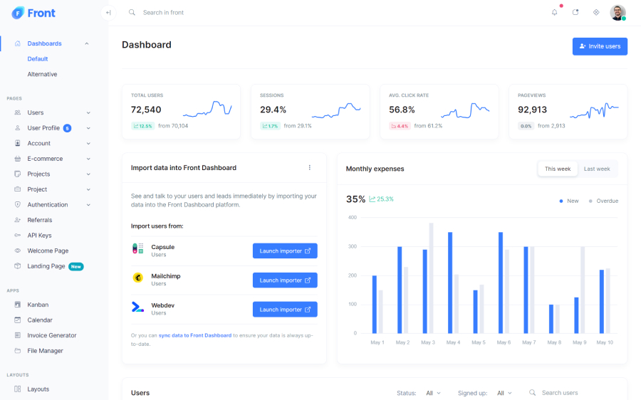Screen dimensions: 641x400
Task: Expand the E-commerce menu chevron
Action: coord(88,159)
